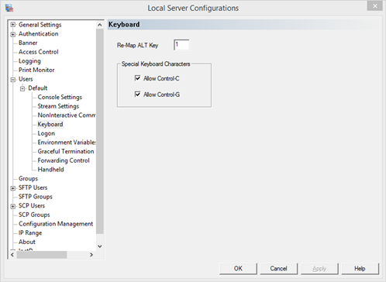386x282 pixels.
Task: Open the About tree item
Action: (x=27, y=242)
